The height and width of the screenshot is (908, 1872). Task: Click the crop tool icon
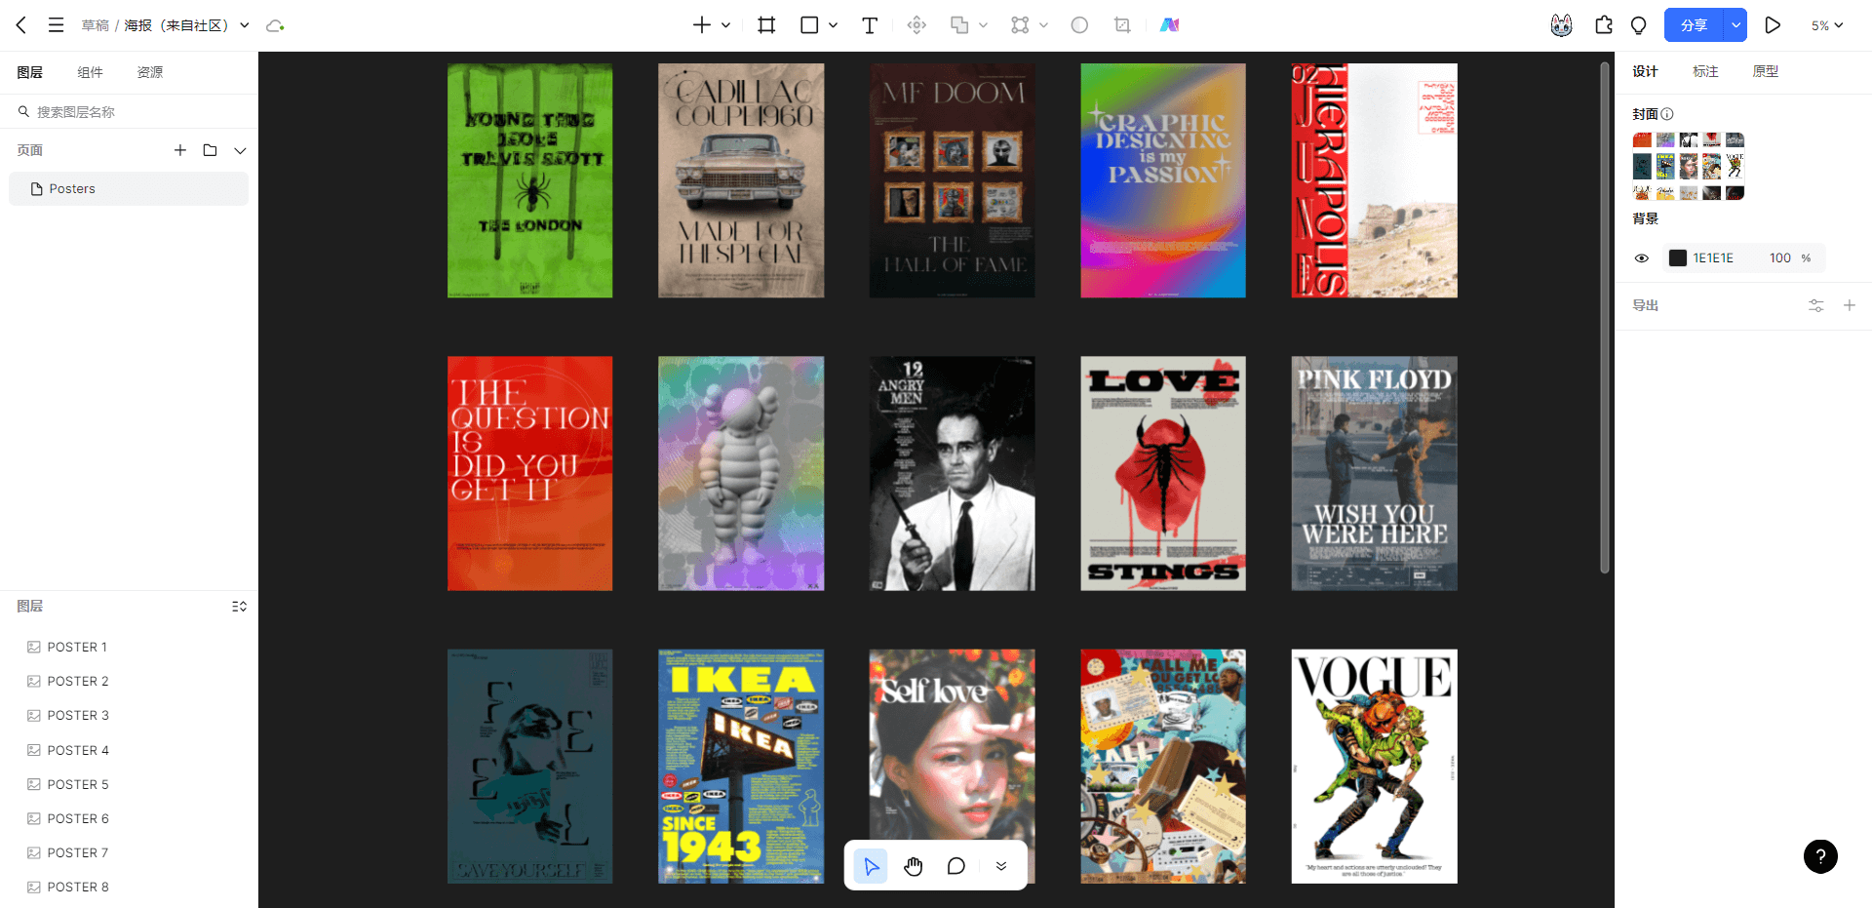[x=1122, y=25]
